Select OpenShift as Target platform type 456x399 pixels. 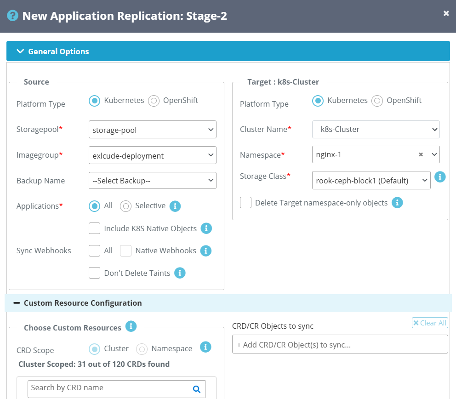[x=377, y=101]
